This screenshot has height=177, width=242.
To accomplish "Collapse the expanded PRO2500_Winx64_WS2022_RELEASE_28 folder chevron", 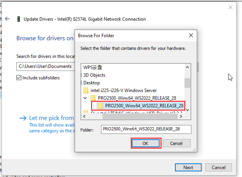I will click(x=85, y=98).
